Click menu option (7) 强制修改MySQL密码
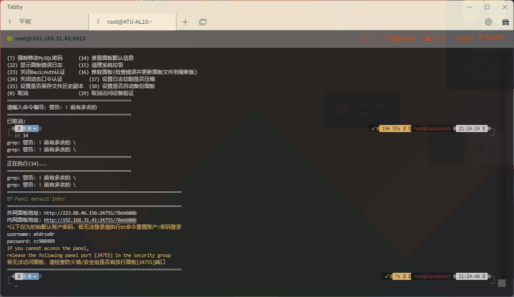 point(35,58)
